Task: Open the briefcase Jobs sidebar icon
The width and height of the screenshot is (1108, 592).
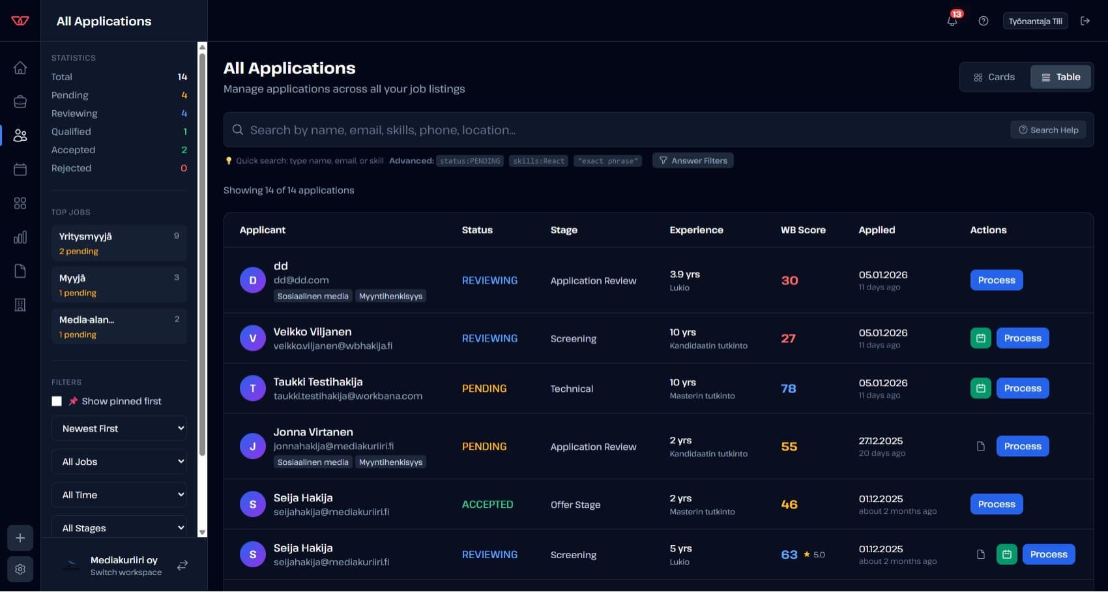Action: tap(20, 102)
